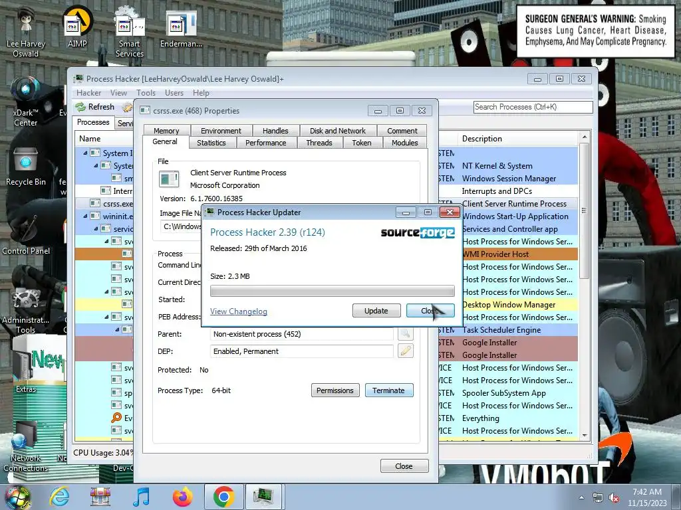Open the Recycle Bin
Screen dimensions: 681x510
(26, 167)
